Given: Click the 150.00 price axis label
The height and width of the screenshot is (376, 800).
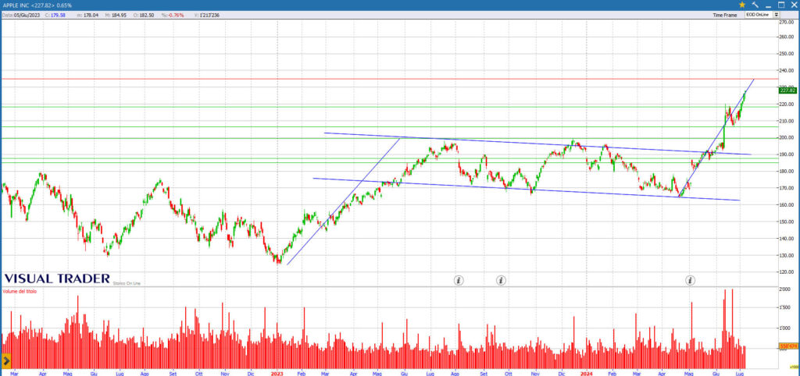Looking at the screenshot, I should (x=786, y=222).
